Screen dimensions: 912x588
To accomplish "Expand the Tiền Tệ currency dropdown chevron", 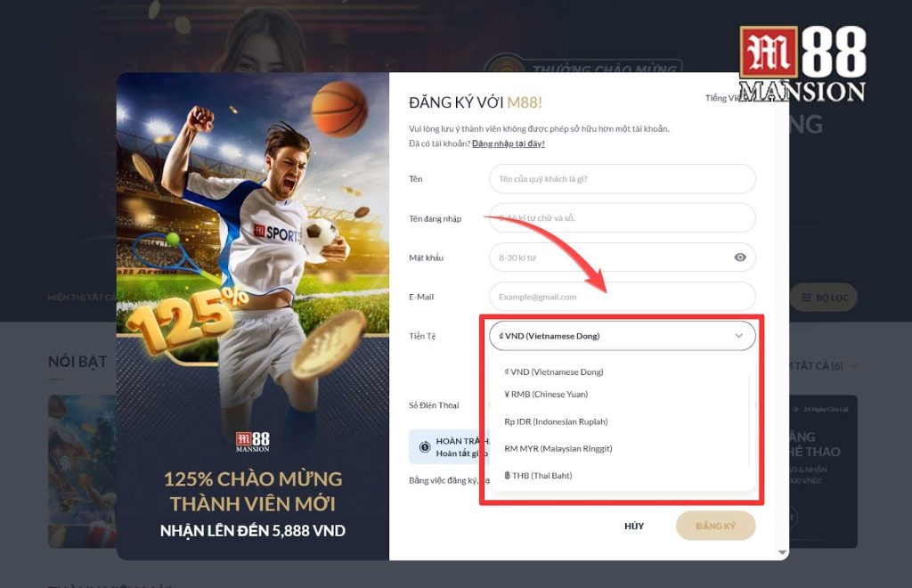I will tap(738, 336).
